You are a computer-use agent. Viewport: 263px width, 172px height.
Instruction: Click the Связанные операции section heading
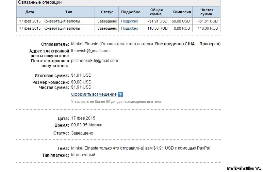tap(39, 2)
